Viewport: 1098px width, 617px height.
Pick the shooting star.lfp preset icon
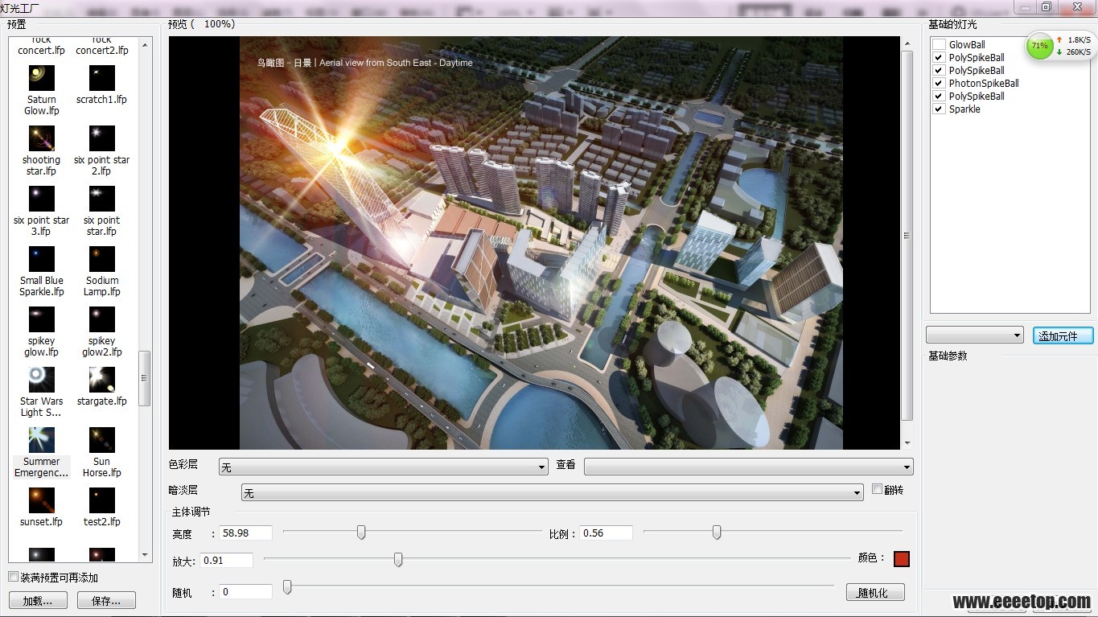pos(41,138)
